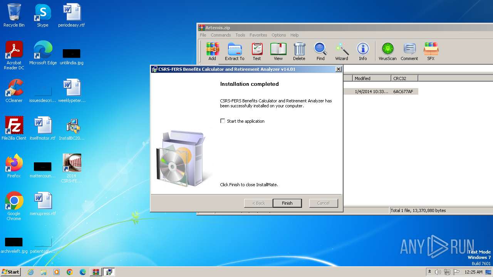
Task: Select archiveleft.jpg desktop file
Action: click(x=14, y=245)
